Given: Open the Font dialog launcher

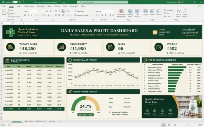Looking at the screenshot, I should pyautogui.click(x=52, y=20).
